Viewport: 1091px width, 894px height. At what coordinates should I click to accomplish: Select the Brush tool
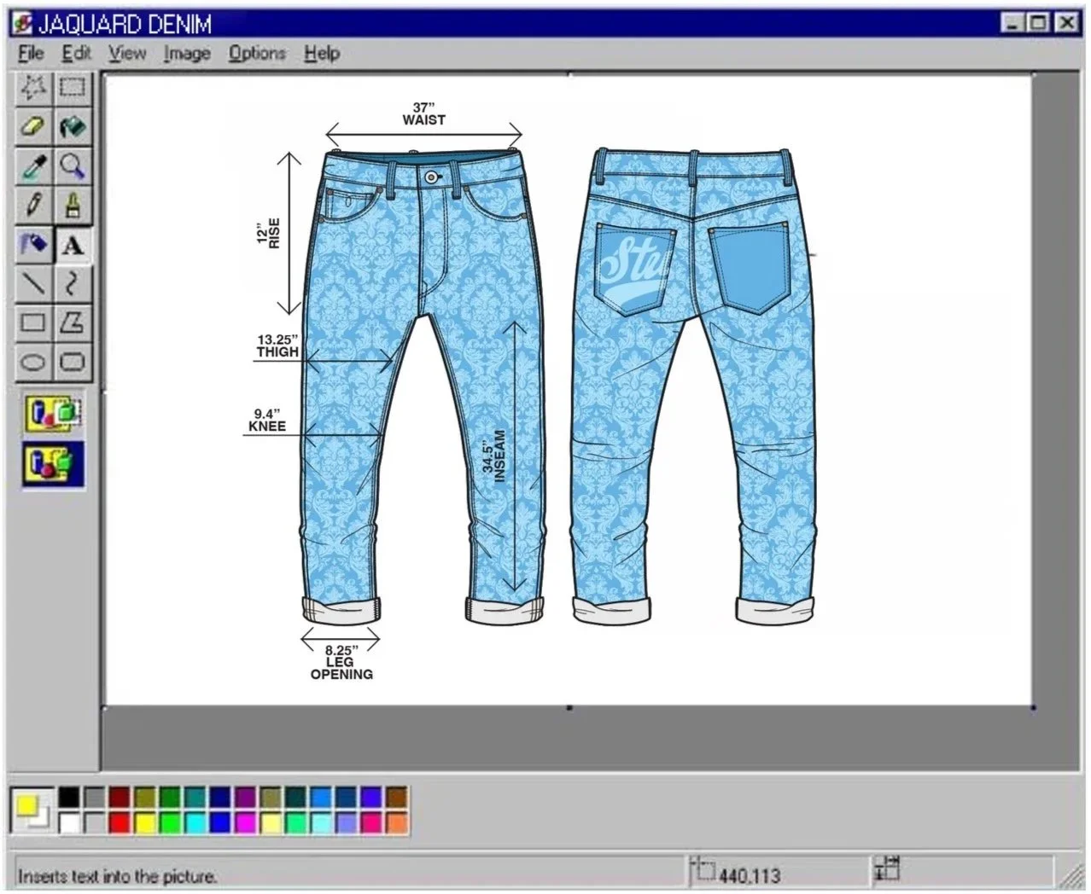(73, 205)
